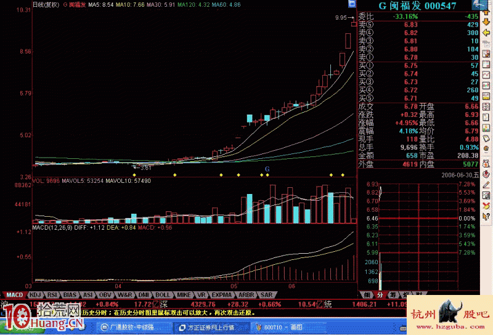The width and height of the screenshot is (493, 335).
Task: Click the grid table icon in right toolbar
Action: (486, 107)
